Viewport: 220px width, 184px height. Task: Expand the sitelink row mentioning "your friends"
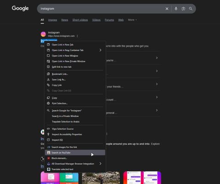(157, 84)
